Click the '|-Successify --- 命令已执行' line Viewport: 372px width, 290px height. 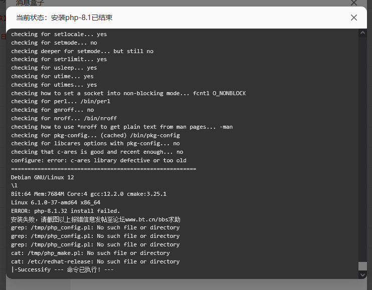point(62,269)
